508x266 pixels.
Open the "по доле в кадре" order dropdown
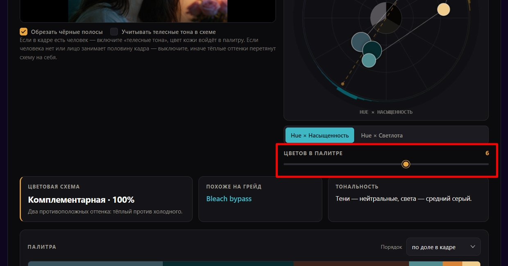(x=443, y=247)
